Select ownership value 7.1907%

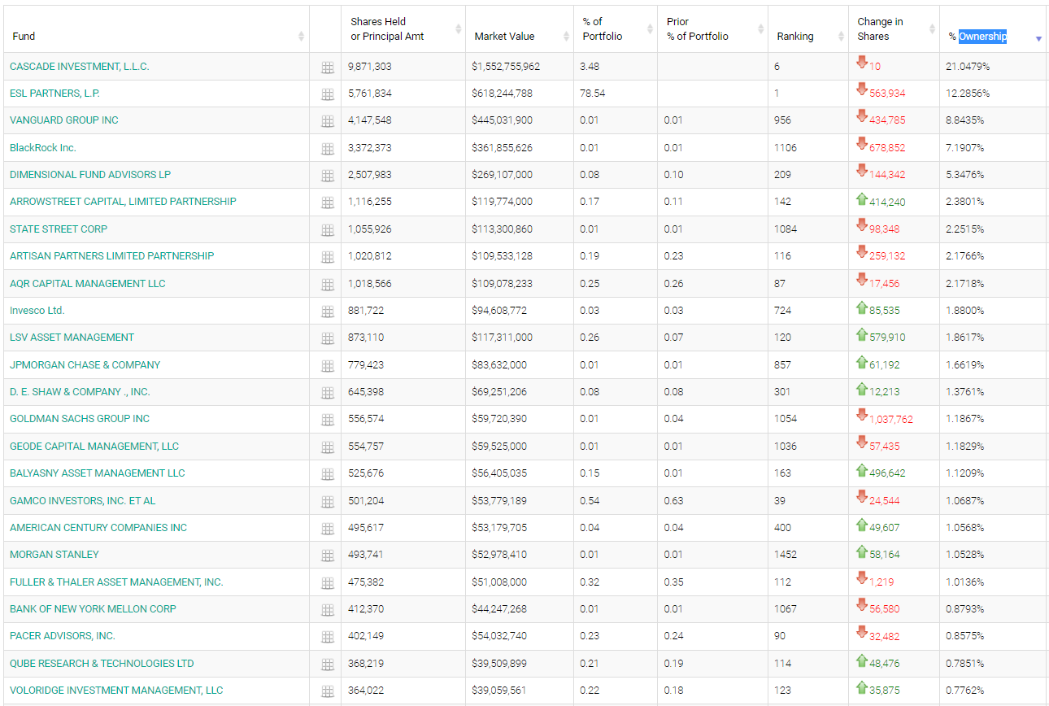click(x=965, y=147)
